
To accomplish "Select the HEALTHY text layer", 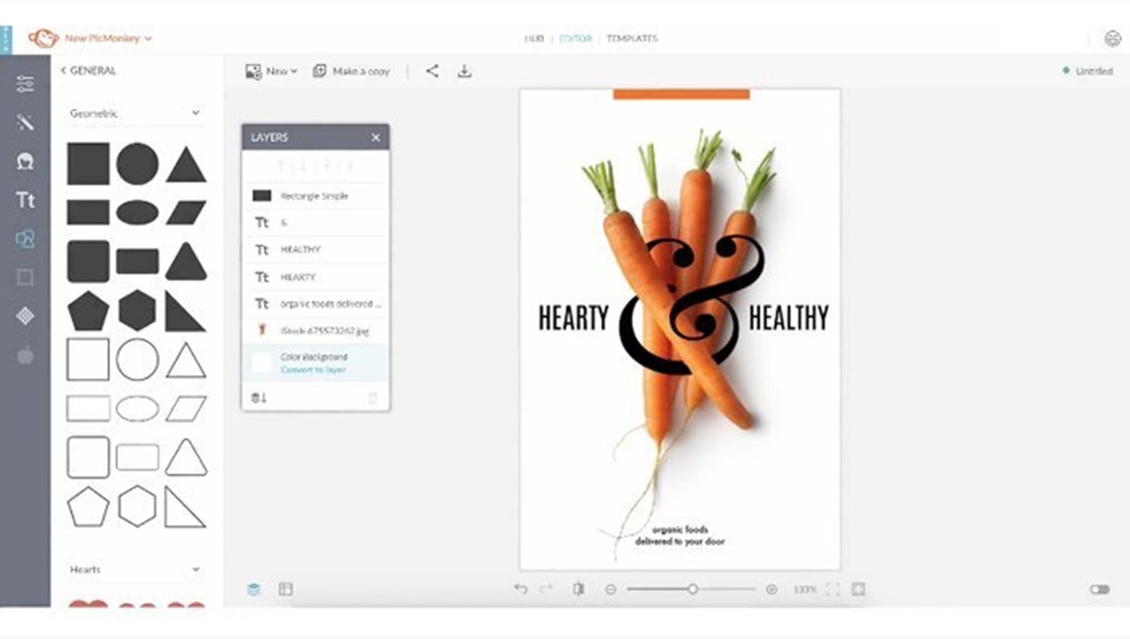I will (300, 249).
